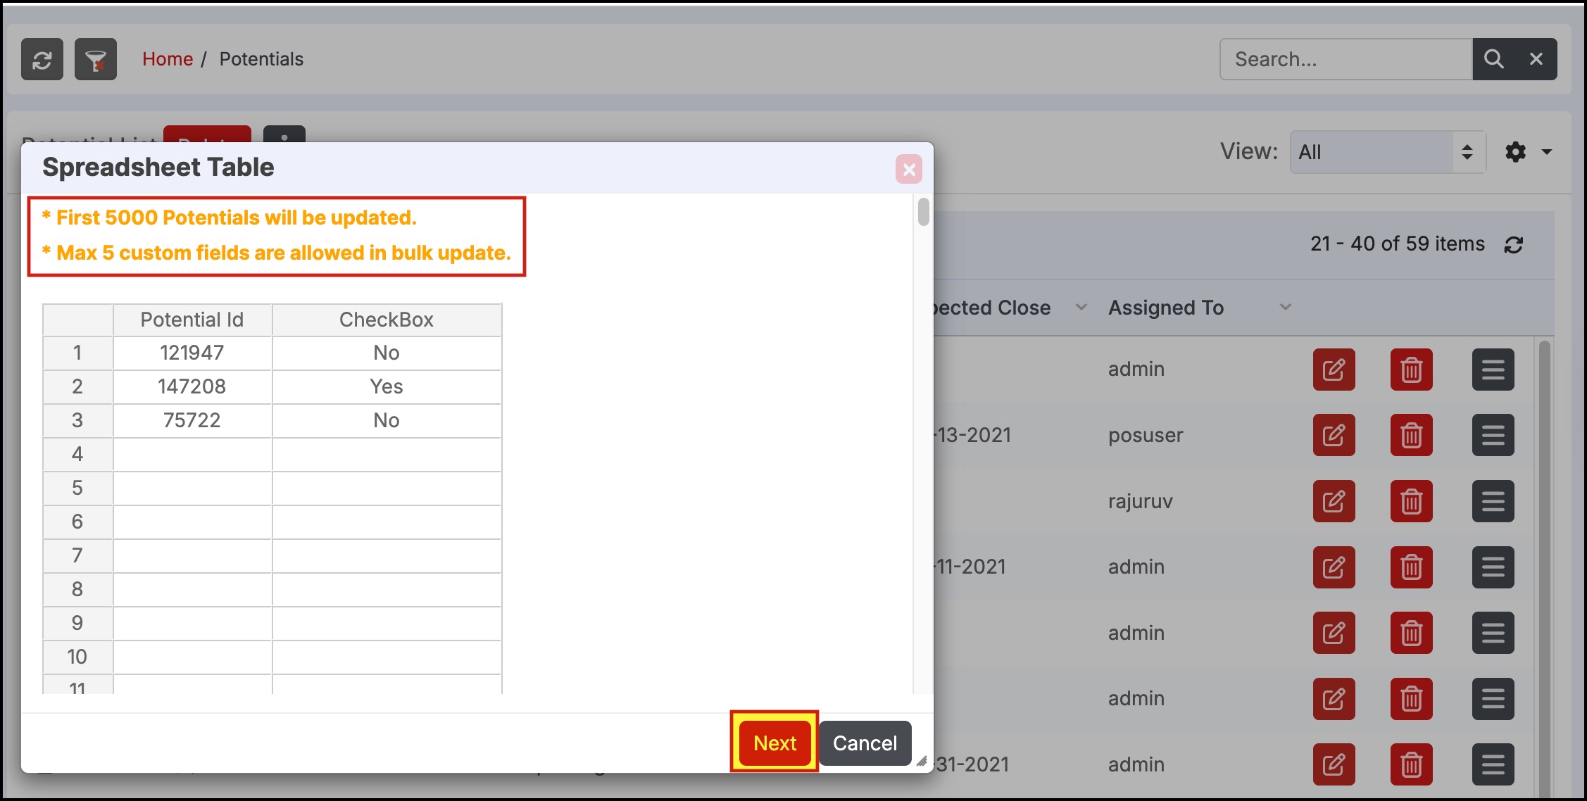1587x801 pixels.
Task: Click the Search input field
Action: (1345, 59)
